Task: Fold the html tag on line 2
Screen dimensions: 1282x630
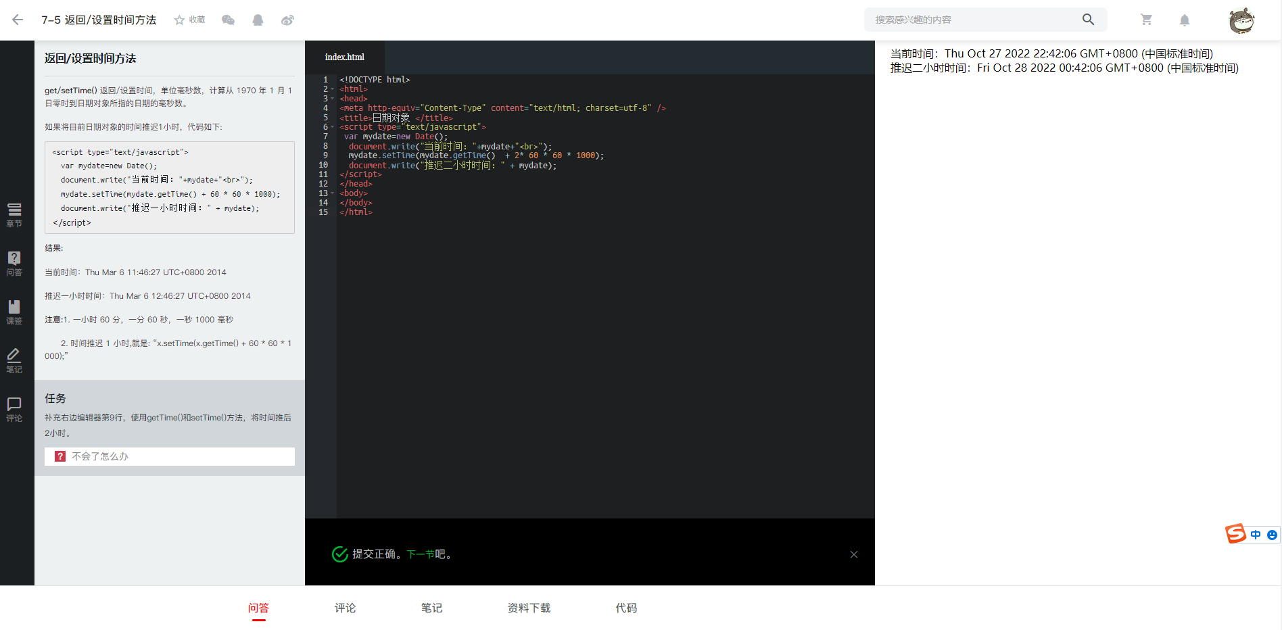Action: click(x=332, y=89)
